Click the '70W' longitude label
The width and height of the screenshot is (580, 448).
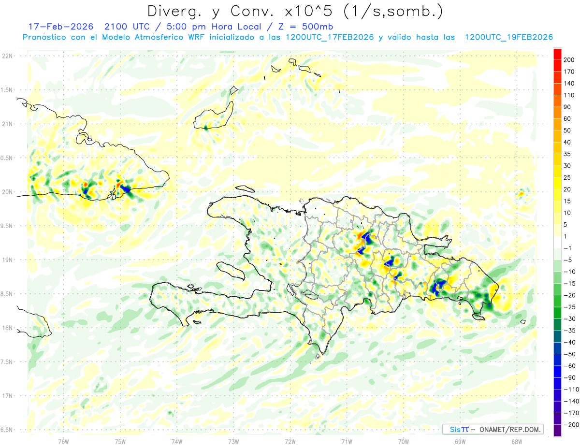(x=404, y=442)
